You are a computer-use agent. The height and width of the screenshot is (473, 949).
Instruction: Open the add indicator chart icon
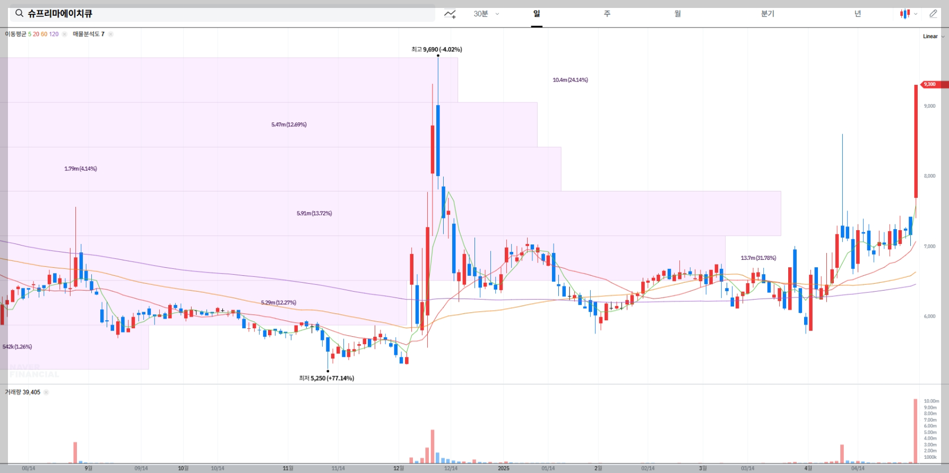450,14
